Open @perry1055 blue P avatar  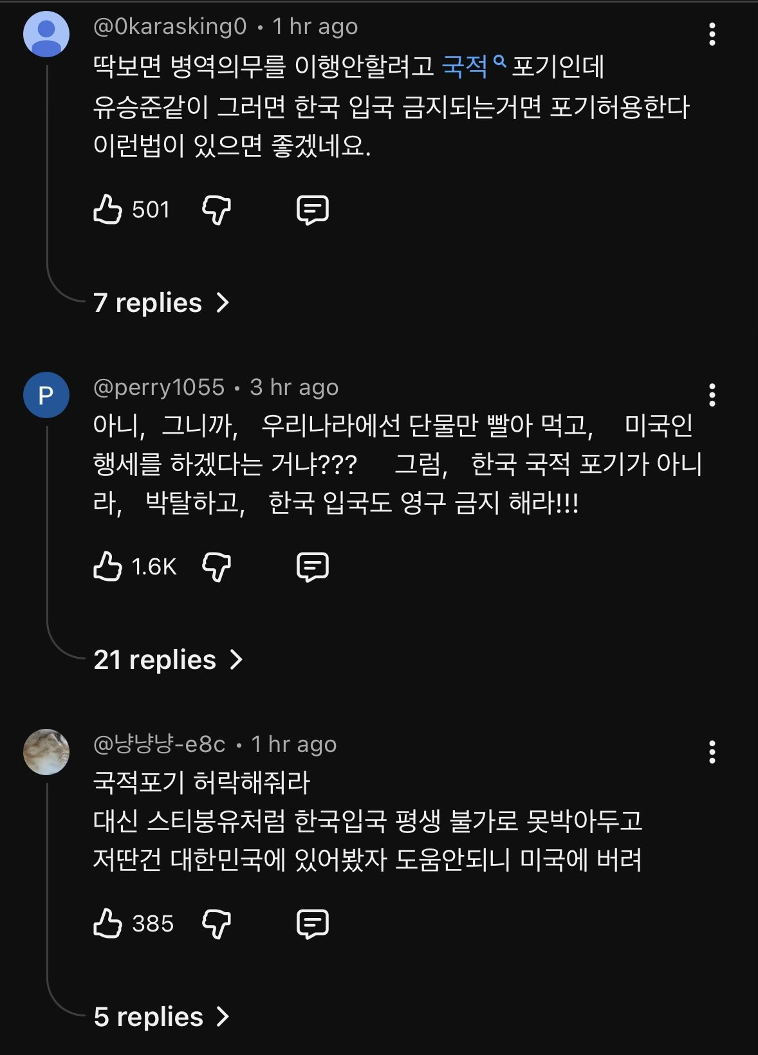click(x=46, y=395)
